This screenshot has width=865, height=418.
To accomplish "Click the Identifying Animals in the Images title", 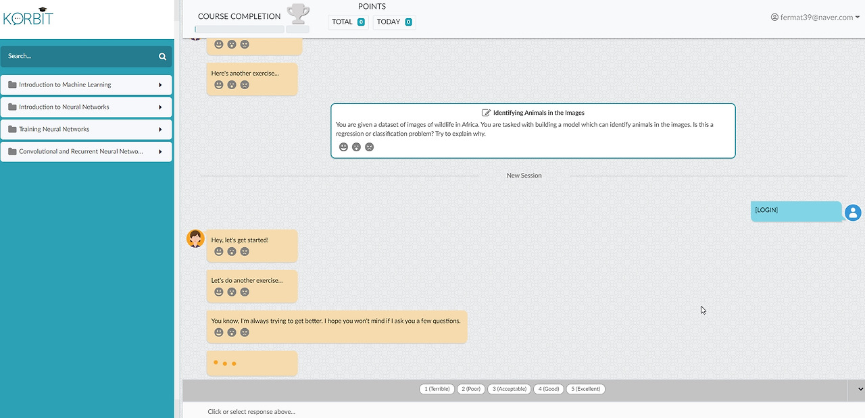I will click(x=539, y=113).
